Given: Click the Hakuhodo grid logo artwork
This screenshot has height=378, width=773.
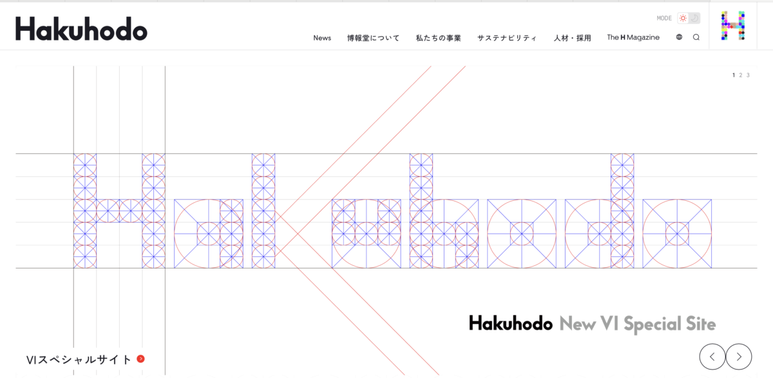Looking at the screenshot, I should (x=392, y=211).
